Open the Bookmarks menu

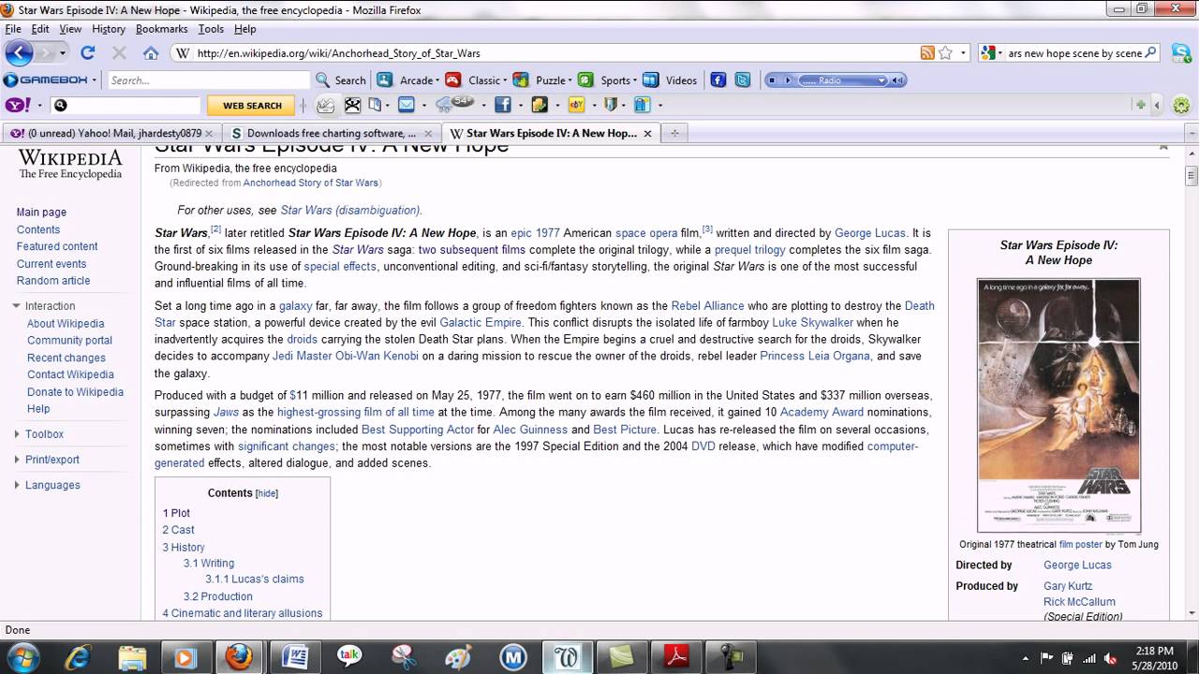click(162, 29)
